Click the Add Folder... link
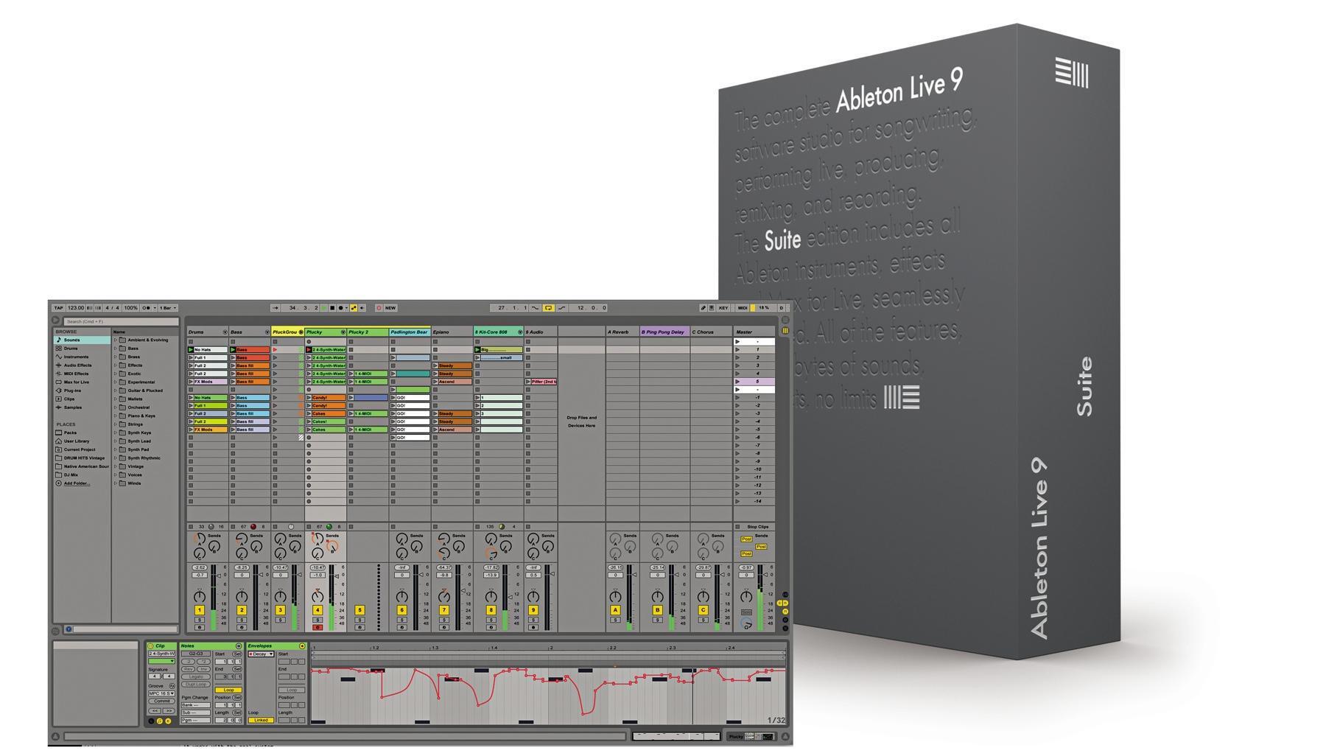Screen dimensions: 1326x756 (x=77, y=483)
